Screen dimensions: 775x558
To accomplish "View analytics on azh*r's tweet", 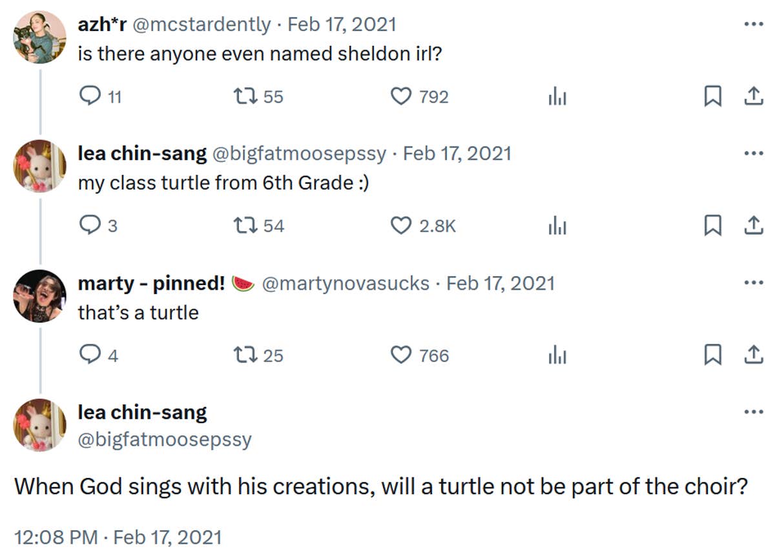I will tap(557, 96).
